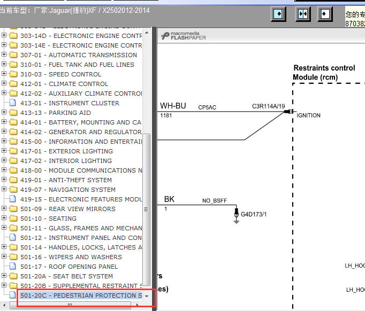Click the expand-right panel arrow button
This screenshot has width=365, height=311.
coord(278,14)
